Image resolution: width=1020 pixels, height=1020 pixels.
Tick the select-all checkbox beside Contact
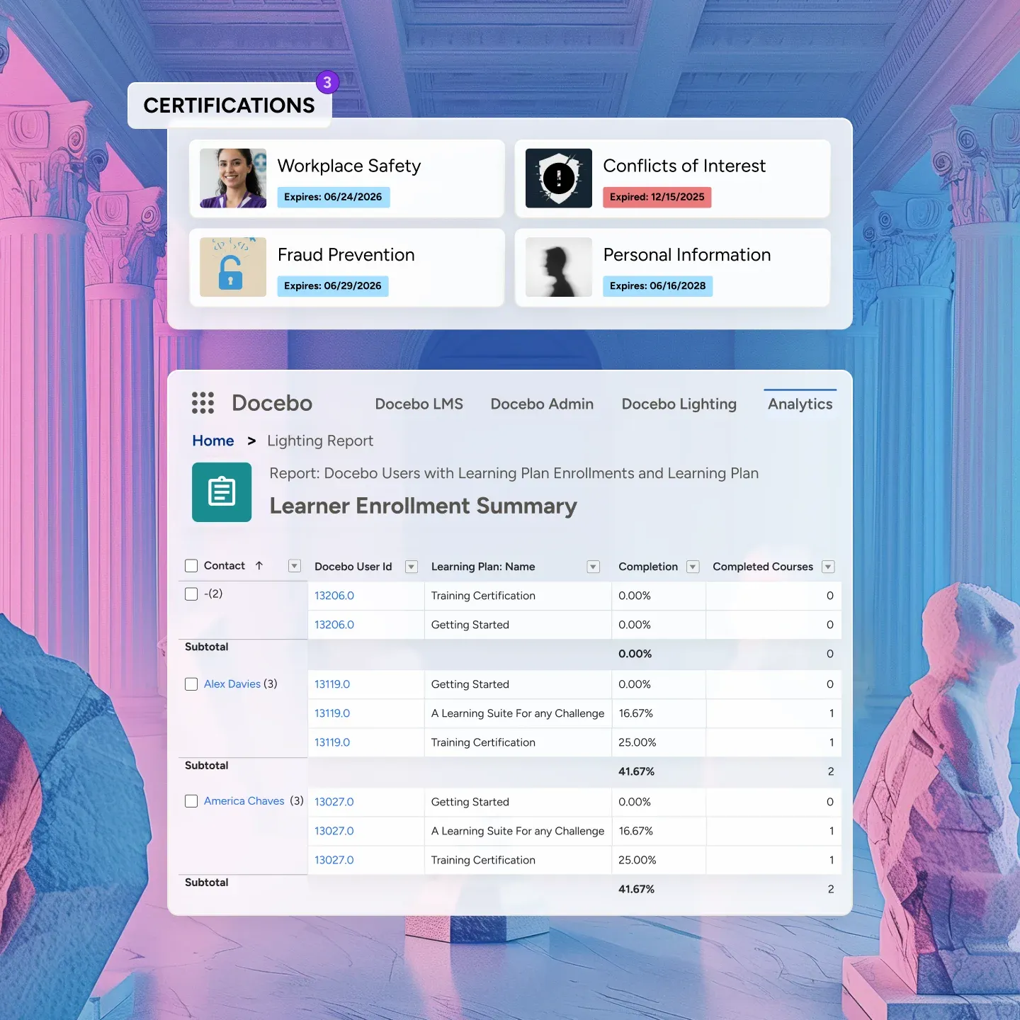pyautogui.click(x=191, y=565)
